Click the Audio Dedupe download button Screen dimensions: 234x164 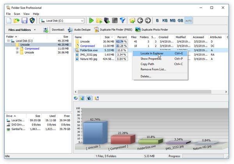pyautogui.click(x=79, y=30)
